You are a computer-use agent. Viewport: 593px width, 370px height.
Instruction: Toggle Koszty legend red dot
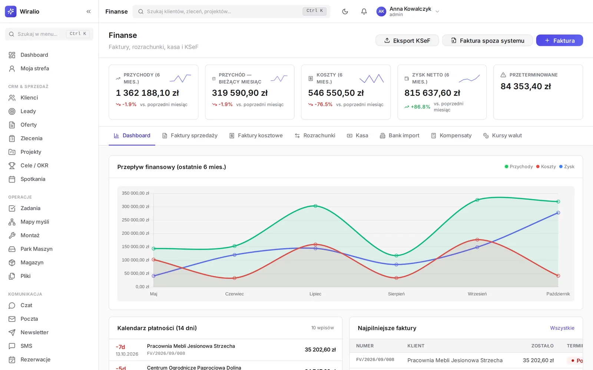[x=538, y=167]
